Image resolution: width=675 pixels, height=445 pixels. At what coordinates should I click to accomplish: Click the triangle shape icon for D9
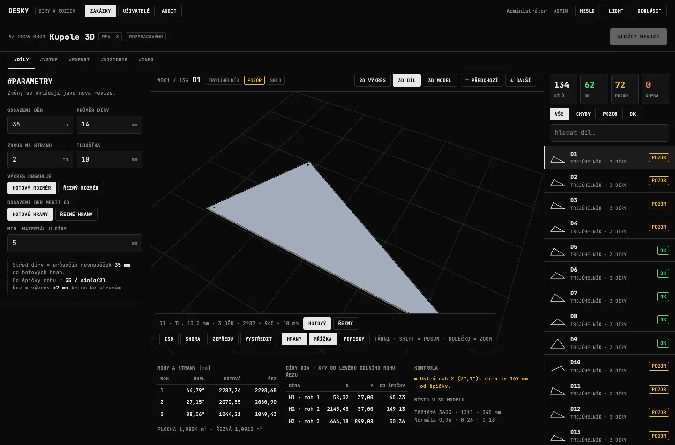pos(557,344)
